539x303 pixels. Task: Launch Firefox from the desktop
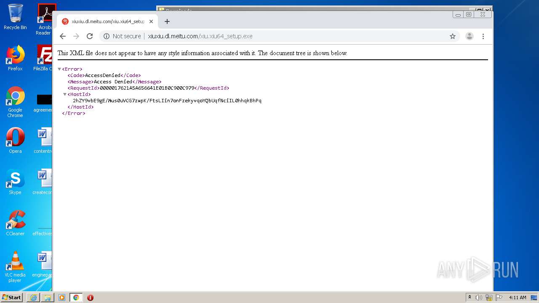pyautogui.click(x=15, y=58)
